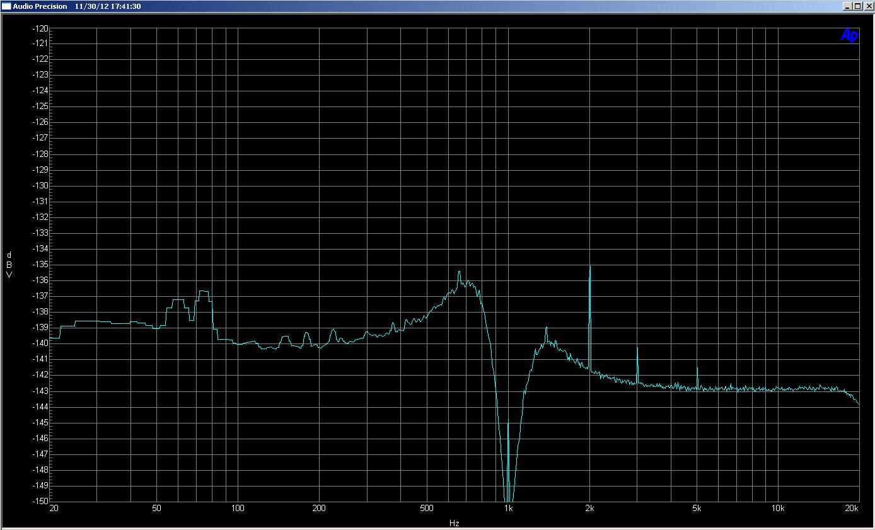Click the -130 label on the vertical axis
The image size is (875, 530).
40,185
